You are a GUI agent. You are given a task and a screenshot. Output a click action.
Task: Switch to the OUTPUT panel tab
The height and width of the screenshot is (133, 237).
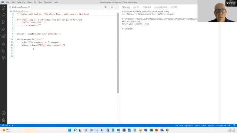click(136, 7)
